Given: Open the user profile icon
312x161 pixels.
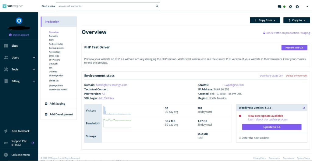Looking at the screenshot, I should pos(297,7).
